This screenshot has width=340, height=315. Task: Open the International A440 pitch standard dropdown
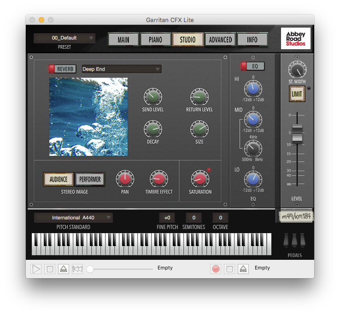[x=73, y=218]
